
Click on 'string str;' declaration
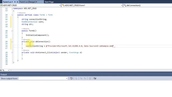27,24
